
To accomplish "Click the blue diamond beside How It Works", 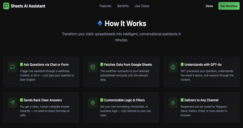I will point(100,23).
